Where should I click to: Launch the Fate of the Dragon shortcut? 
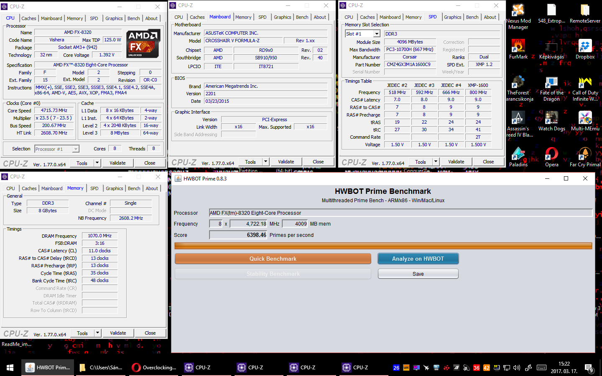click(x=551, y=89)
